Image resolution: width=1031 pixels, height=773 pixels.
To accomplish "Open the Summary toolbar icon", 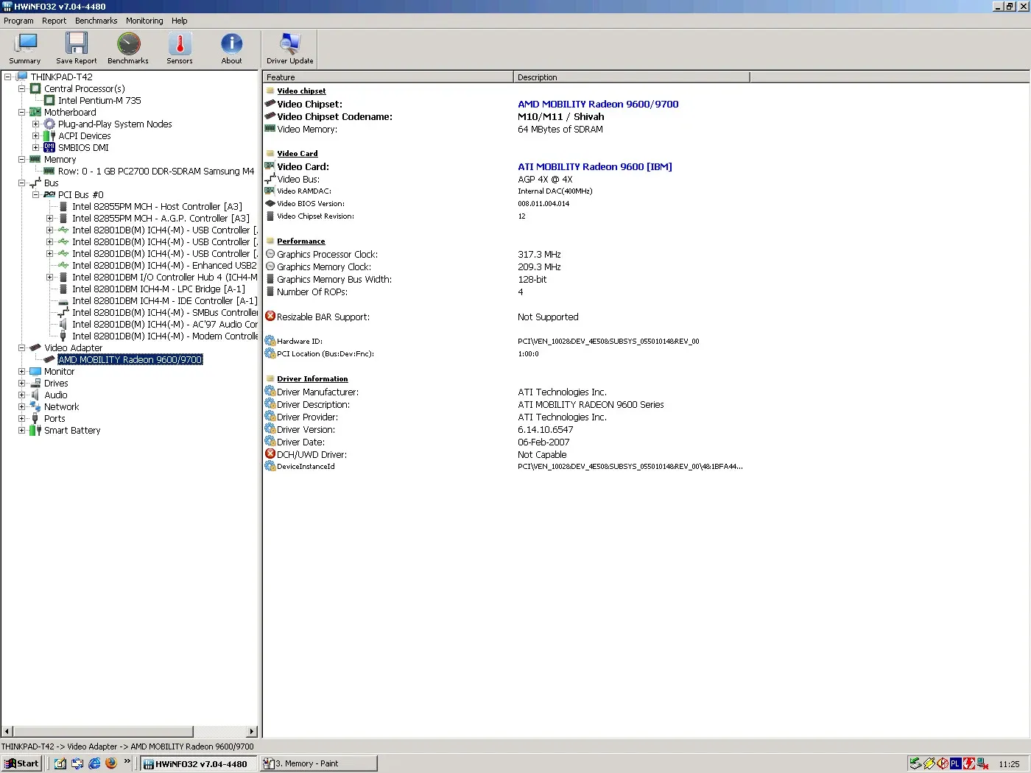I will (25, 49).
